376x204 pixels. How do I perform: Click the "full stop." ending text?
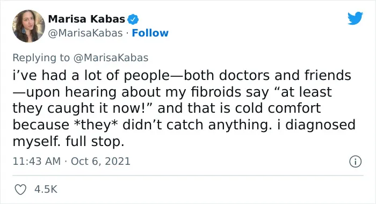coord(95,141)
